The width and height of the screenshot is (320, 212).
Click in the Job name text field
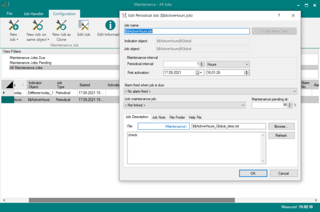(186, 32)
